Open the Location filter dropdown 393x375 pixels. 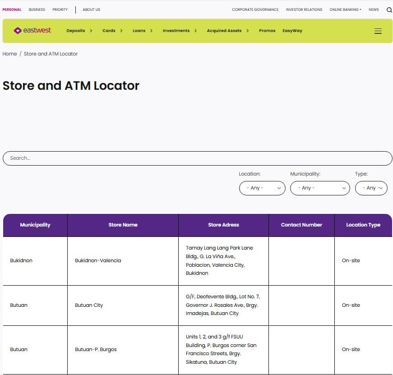pos(262,188)
